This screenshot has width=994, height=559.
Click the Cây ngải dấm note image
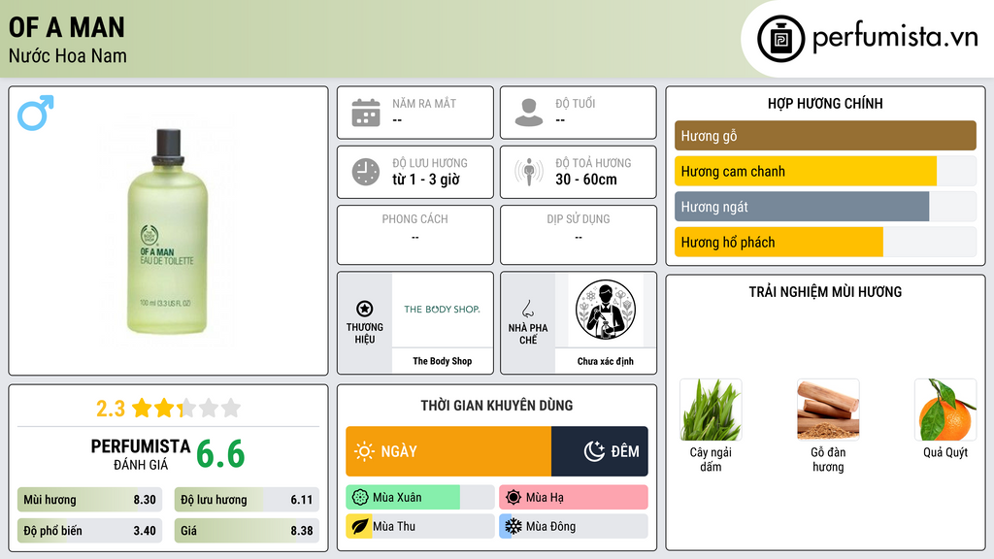coord(711,410)
